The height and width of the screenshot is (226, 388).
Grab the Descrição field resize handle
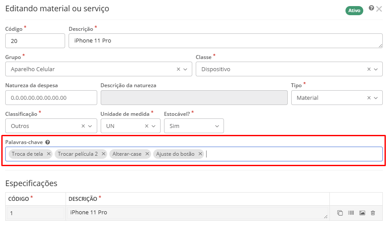[380, 46]
